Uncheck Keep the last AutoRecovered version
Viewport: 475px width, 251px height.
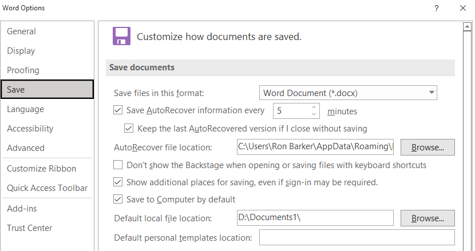(129, 129)
